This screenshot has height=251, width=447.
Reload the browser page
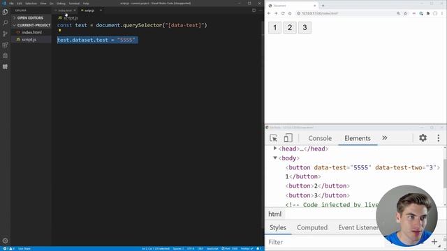click(x=283, y=13)
